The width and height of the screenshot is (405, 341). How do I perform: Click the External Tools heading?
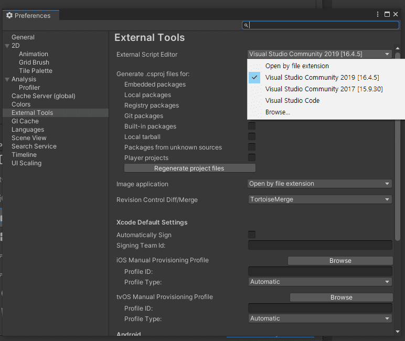[150, 38]
